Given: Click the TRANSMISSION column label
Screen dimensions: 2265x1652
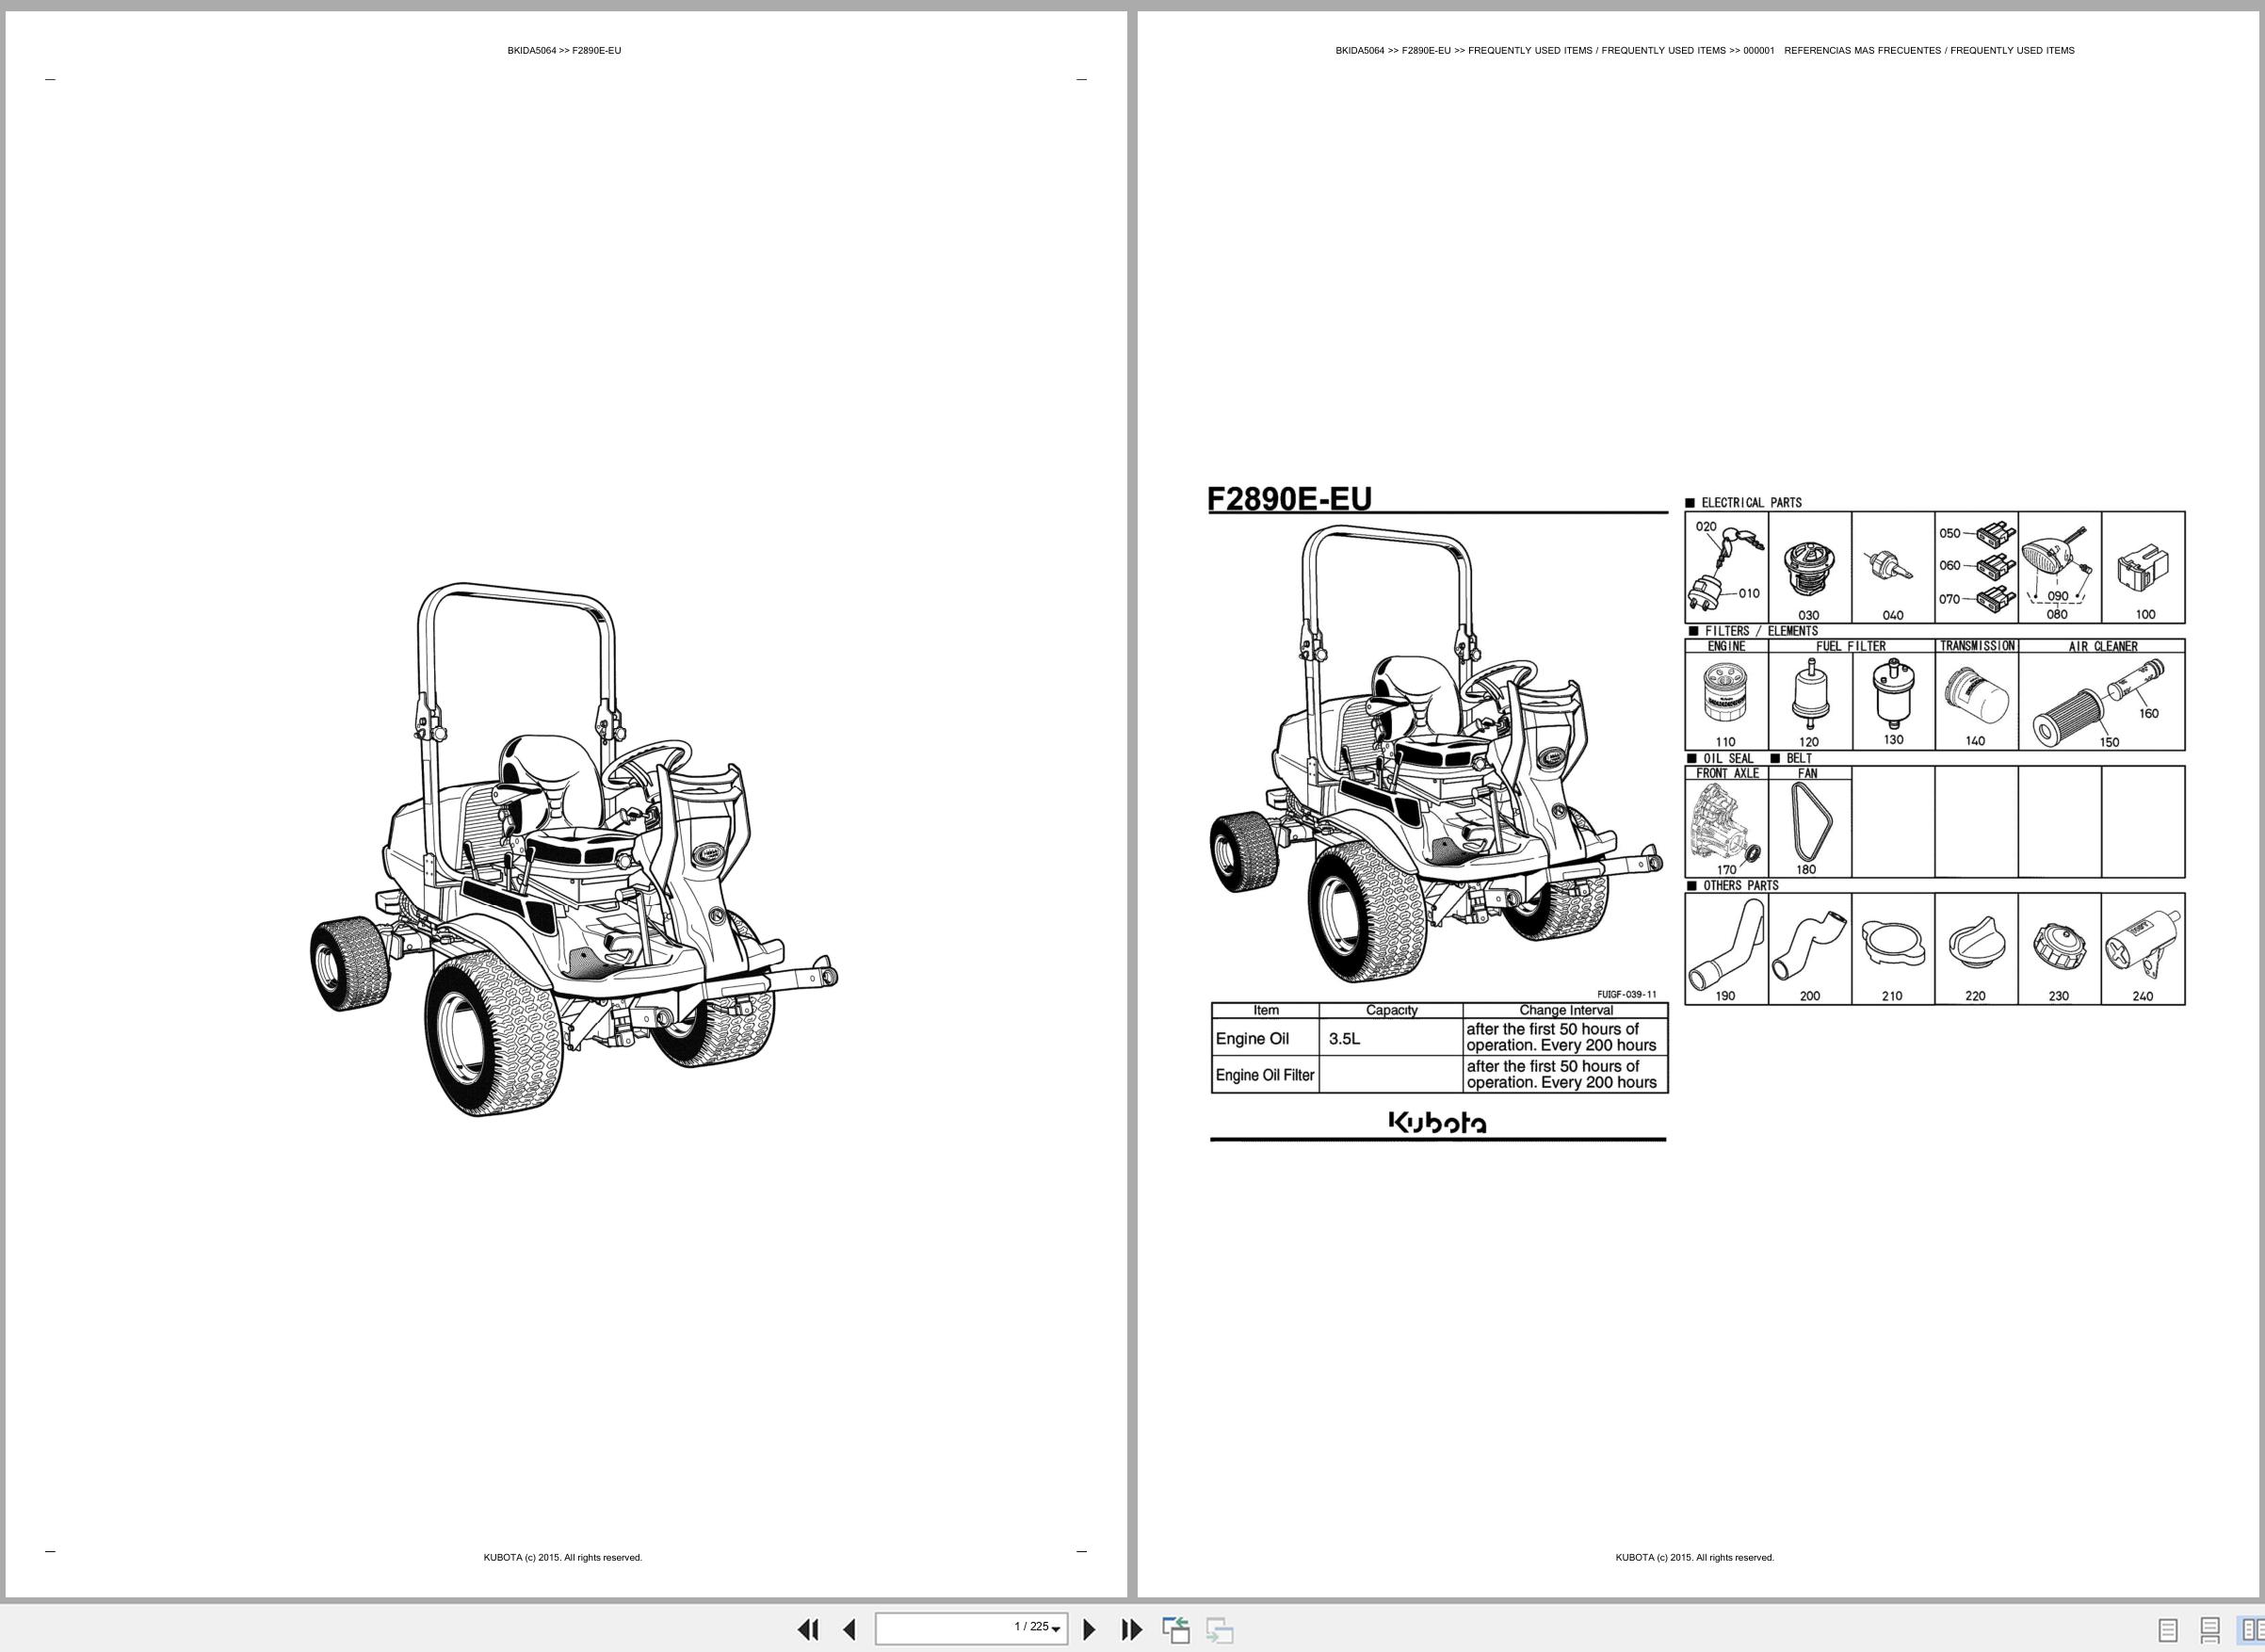Looking at the screenshot, I should point(1977,646).
